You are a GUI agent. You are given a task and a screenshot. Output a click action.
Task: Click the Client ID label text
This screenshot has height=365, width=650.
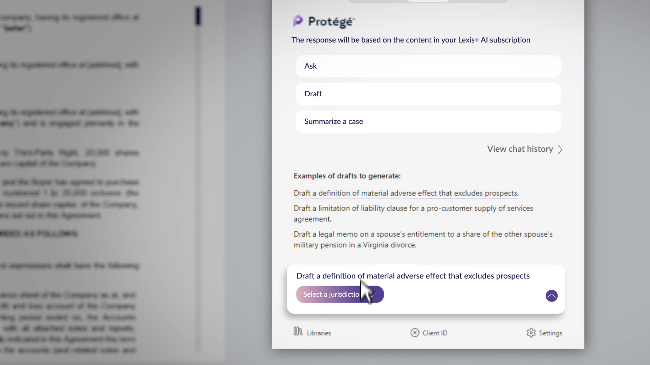[435, 333]
